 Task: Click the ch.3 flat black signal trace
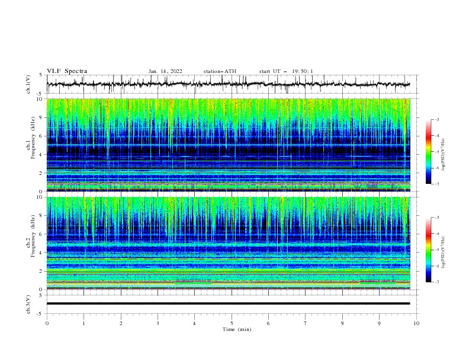pyautogui.click(x=228, y=304)
